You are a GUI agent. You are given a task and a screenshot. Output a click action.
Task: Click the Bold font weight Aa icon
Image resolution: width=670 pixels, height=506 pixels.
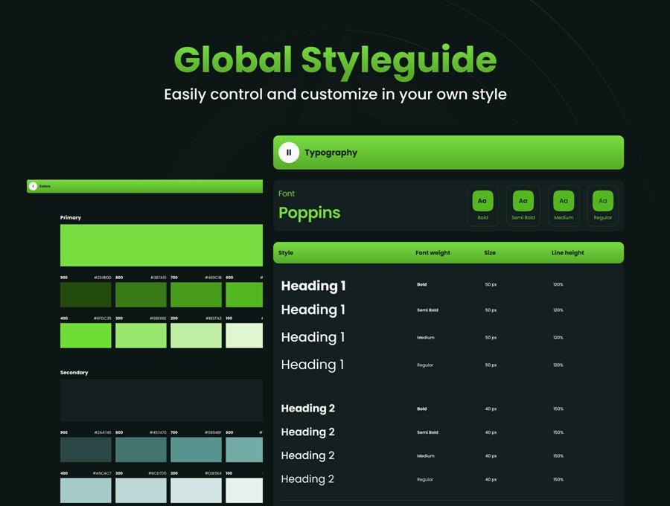pos(482,201)
